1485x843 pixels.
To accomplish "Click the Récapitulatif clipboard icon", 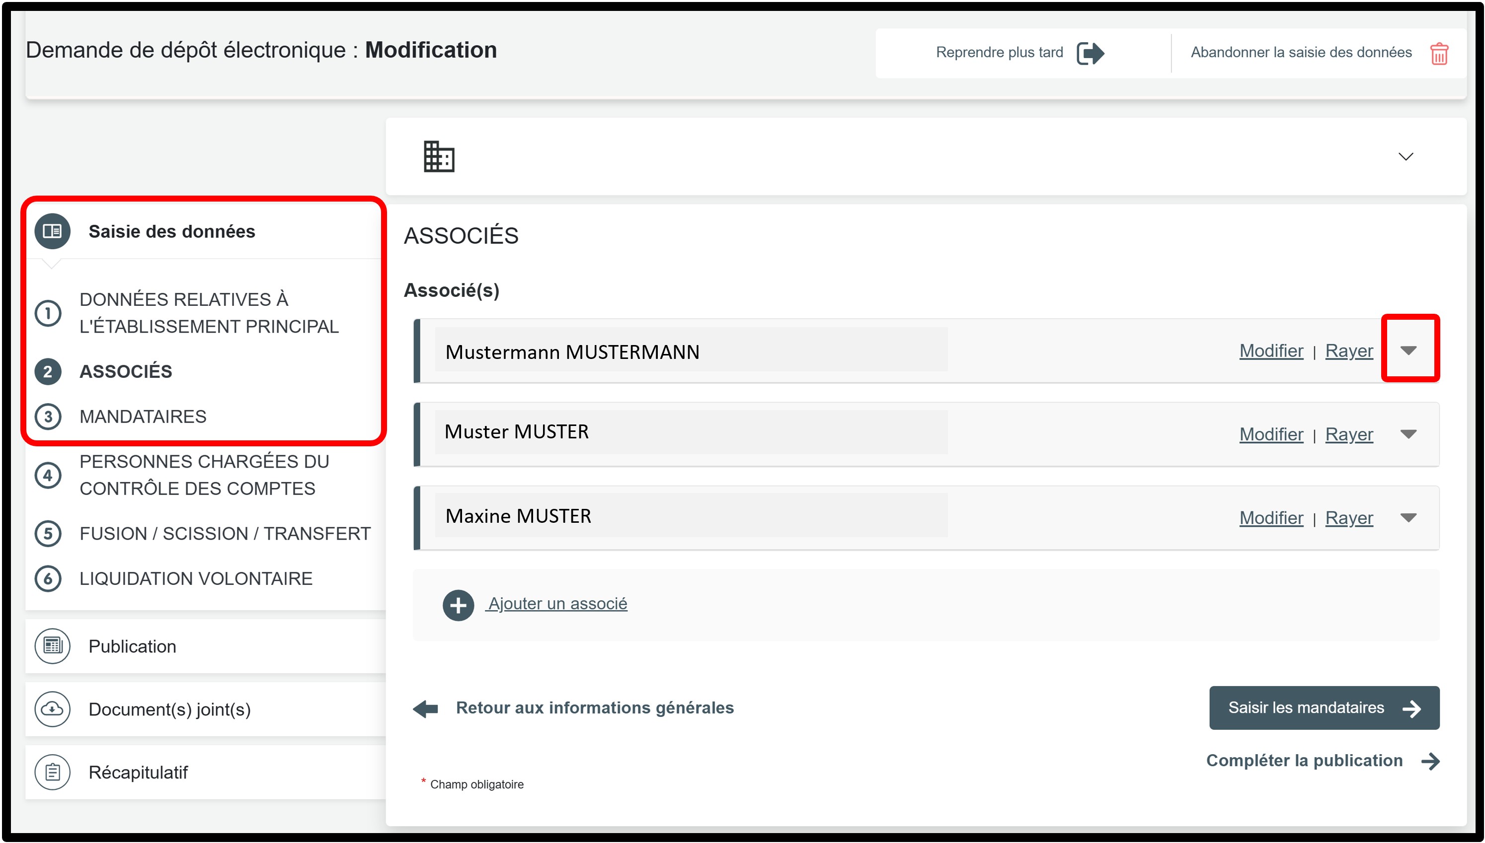I will click(52, 772).
